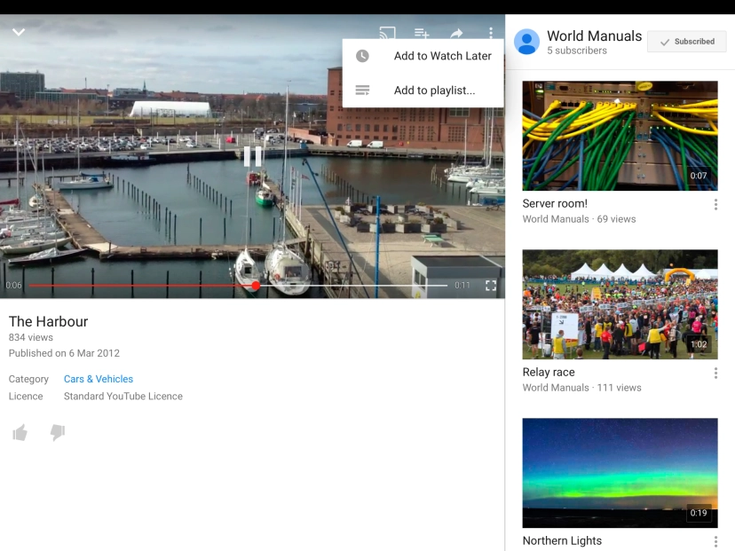Viewport: 735px width, 551px height.
Task: Select the World Manuals · 69 views text
Action: point(579,219)
